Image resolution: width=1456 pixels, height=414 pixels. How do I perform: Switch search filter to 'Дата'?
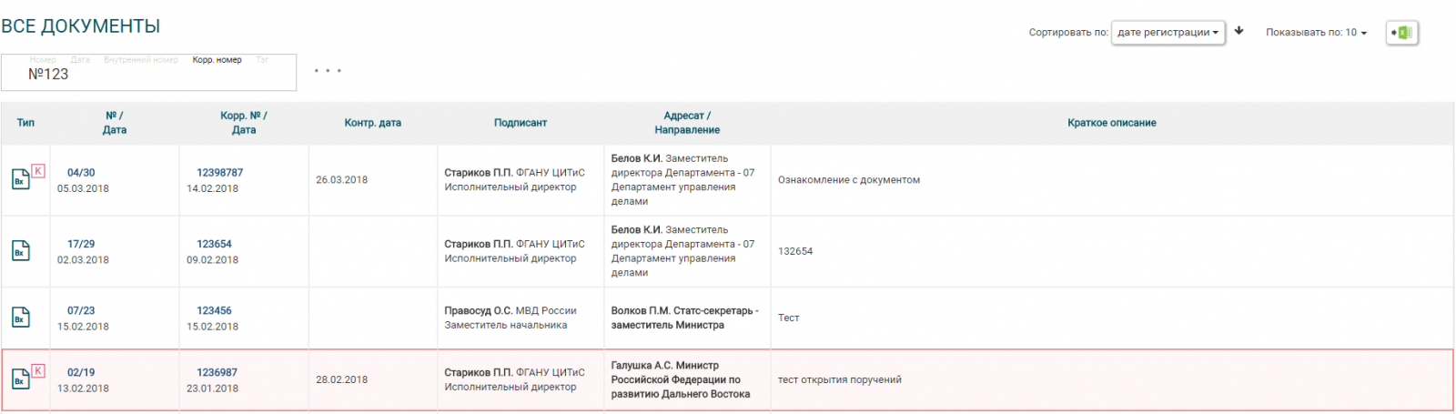click(80, 60)
